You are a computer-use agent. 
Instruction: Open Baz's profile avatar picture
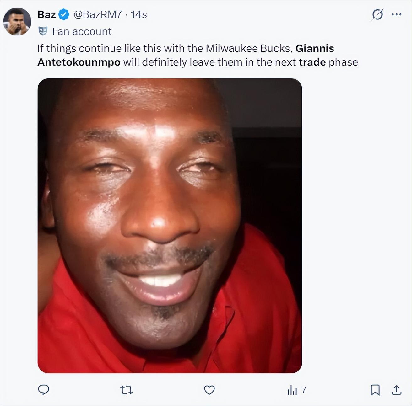(17, 21)
